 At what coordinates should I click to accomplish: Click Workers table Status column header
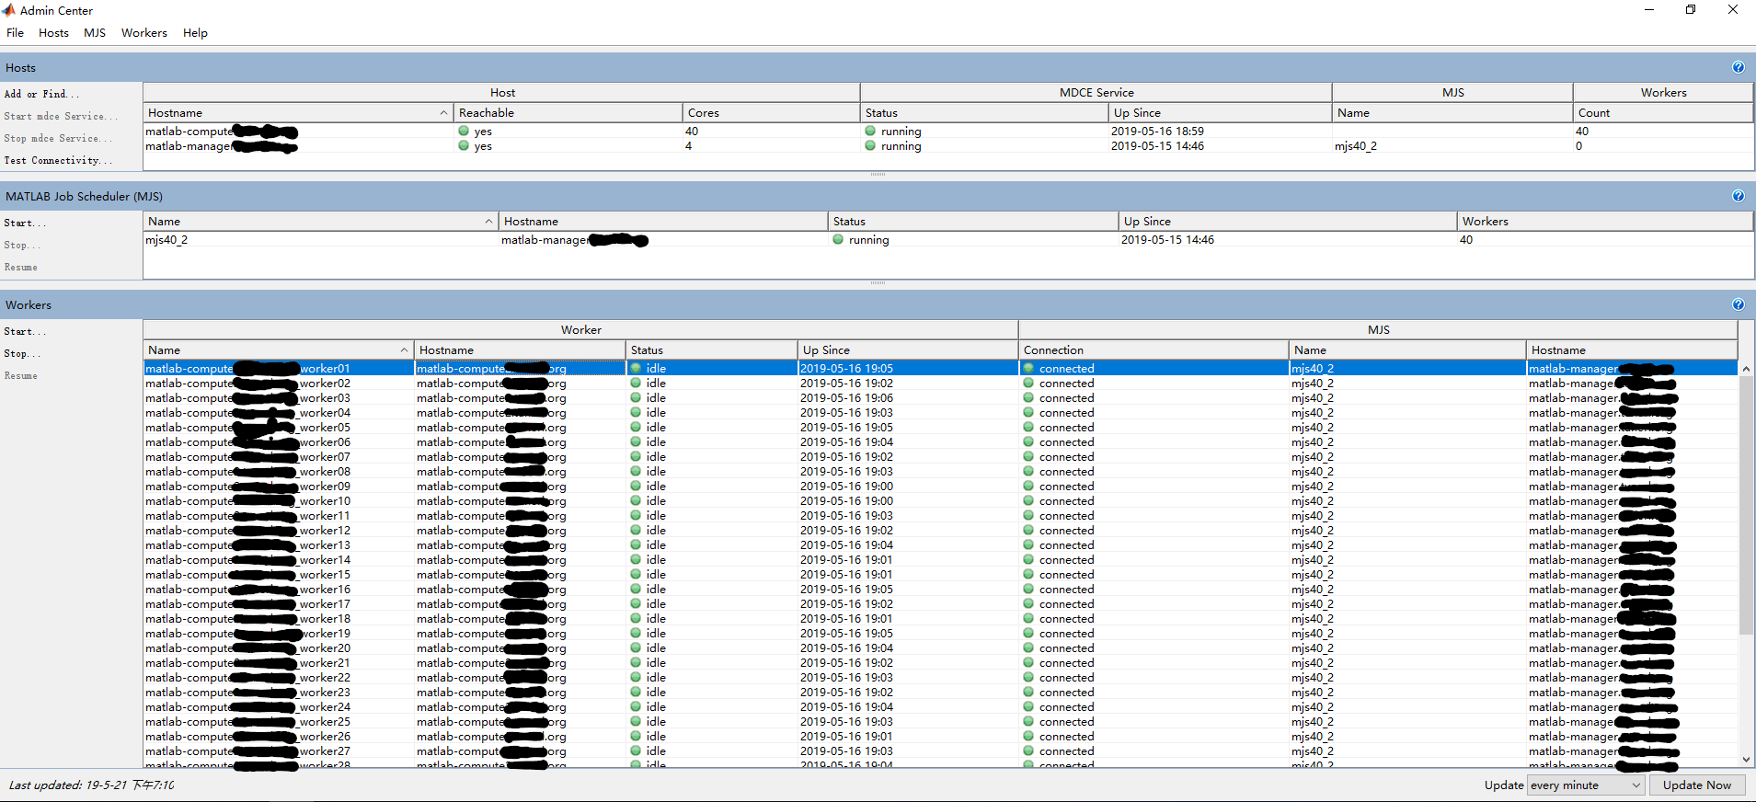pyautogui.click(x=711, y=349)
